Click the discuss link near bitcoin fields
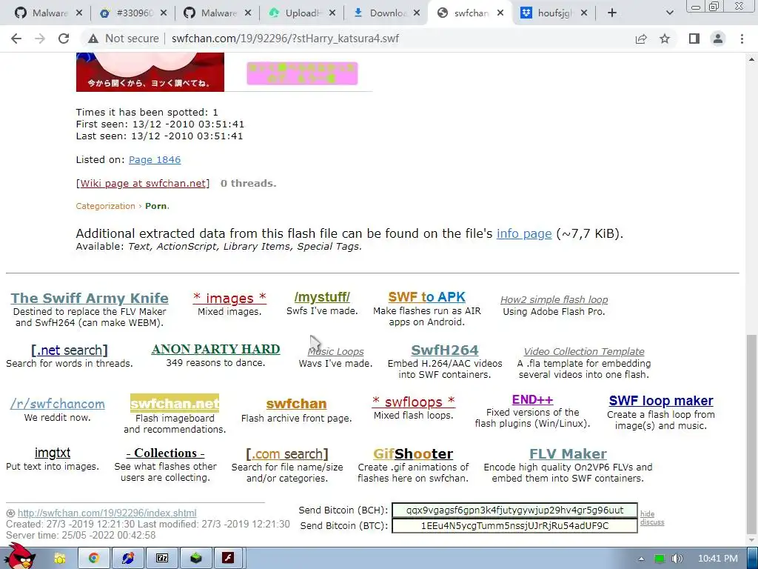 pos(652,522)
